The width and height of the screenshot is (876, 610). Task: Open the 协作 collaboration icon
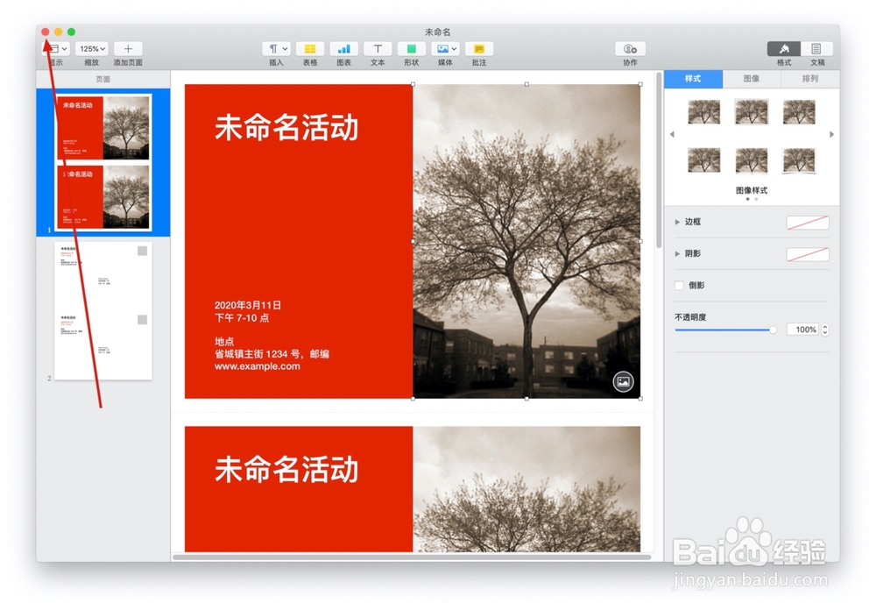tap(629, 48)
